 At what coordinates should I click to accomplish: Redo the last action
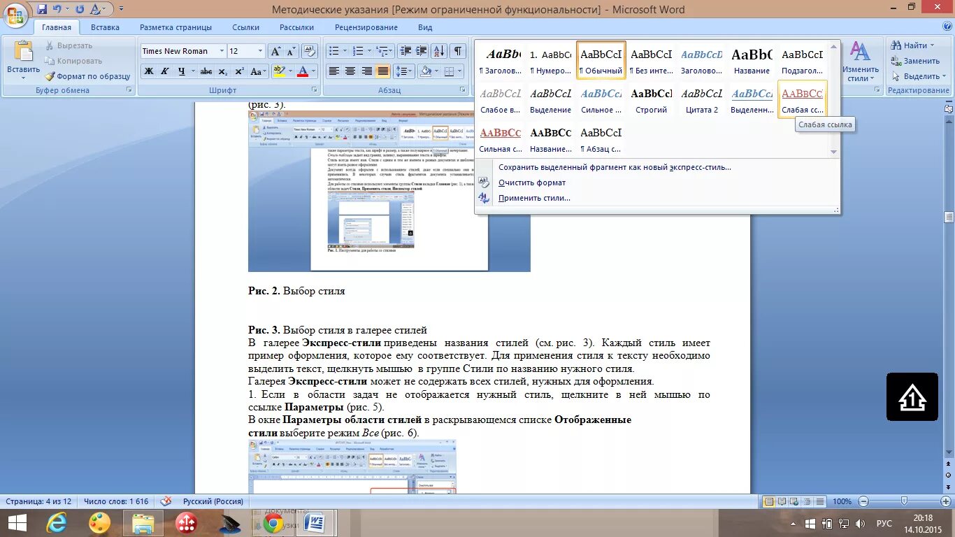tap(80, 10)
